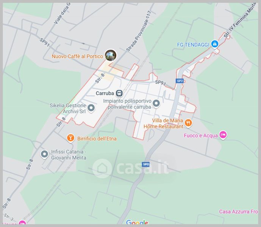Click the Fuoco e Acqua lodging pin
The width and height of the screenshot is (261, 227).
223,135
